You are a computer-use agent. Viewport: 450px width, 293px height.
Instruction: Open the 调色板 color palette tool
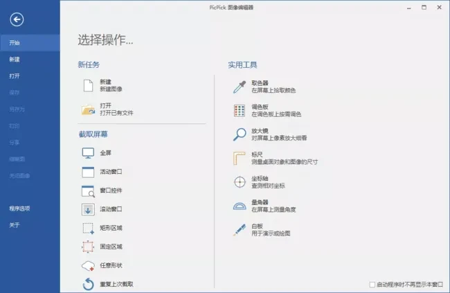point(240,111)
